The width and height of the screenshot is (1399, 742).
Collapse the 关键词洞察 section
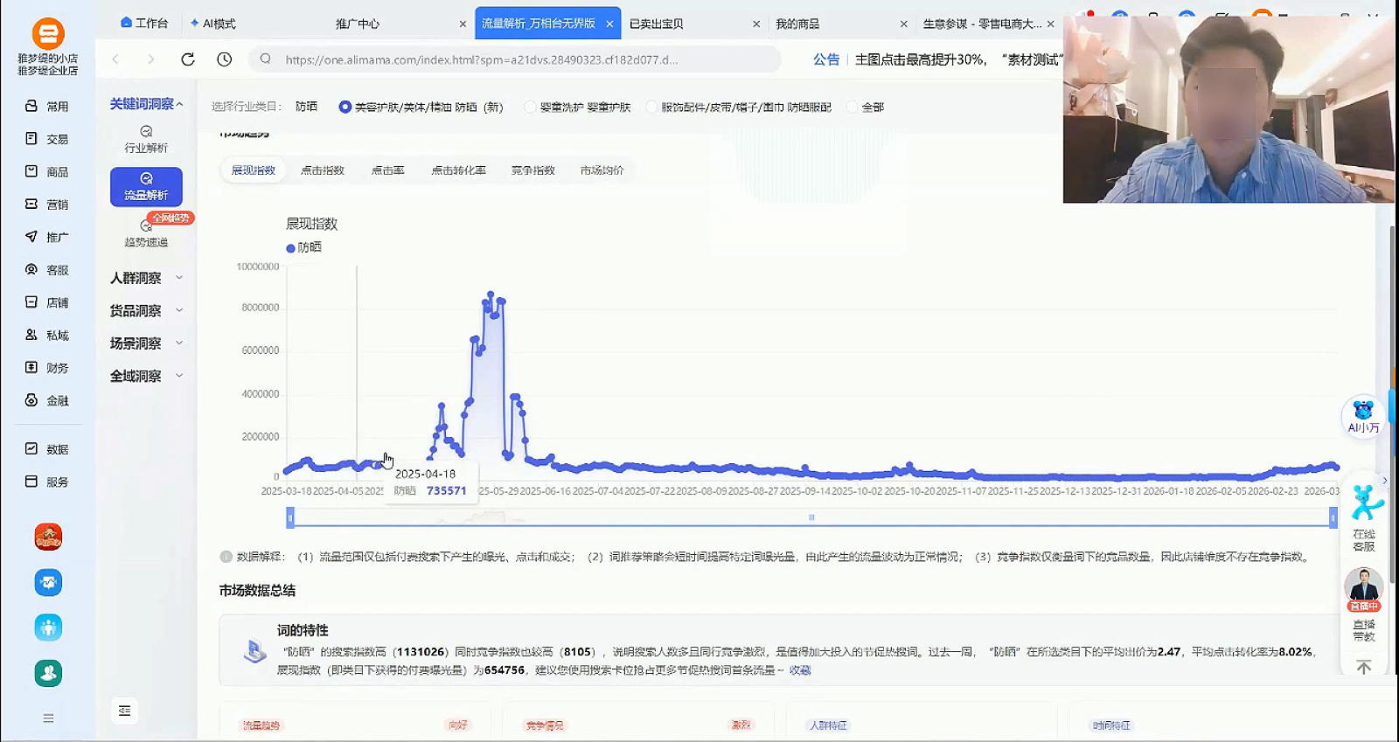[x=146, y=104]
